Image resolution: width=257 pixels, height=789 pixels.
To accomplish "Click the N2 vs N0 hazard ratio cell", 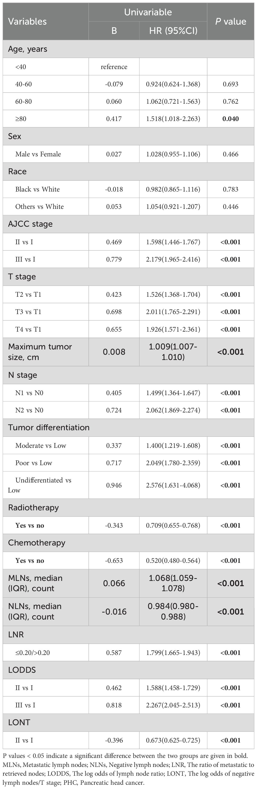I will tap(173, 410).
